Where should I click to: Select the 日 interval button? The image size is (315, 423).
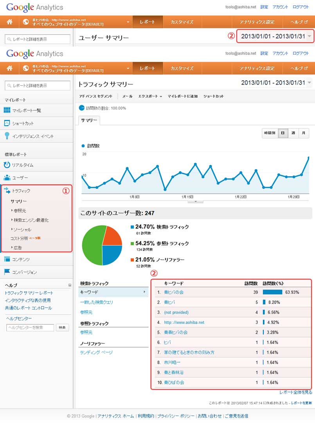click(x=283, y=133)
